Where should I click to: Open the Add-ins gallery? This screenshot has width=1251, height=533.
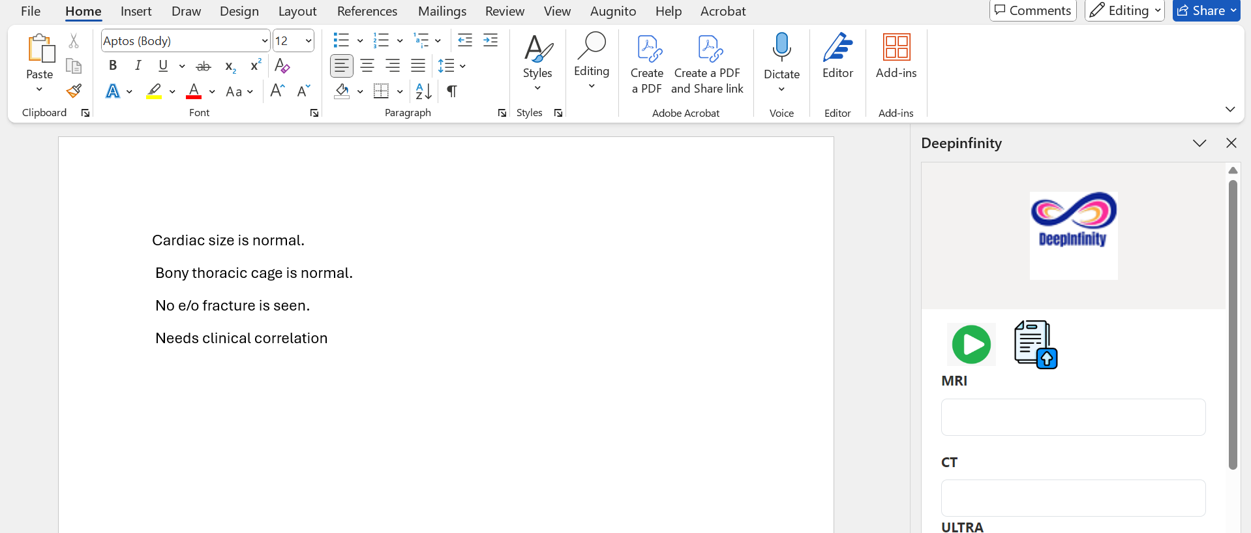coord(896,56)
